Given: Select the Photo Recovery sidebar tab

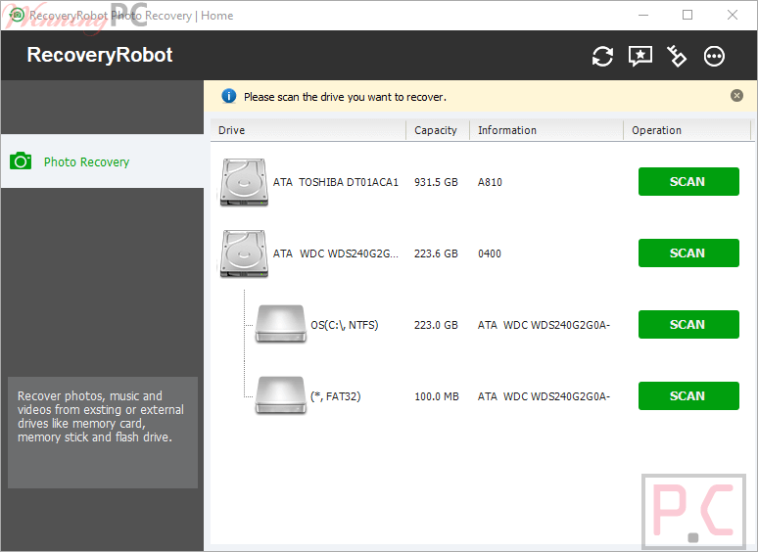Looking at the screenshot, I should 102,161.
